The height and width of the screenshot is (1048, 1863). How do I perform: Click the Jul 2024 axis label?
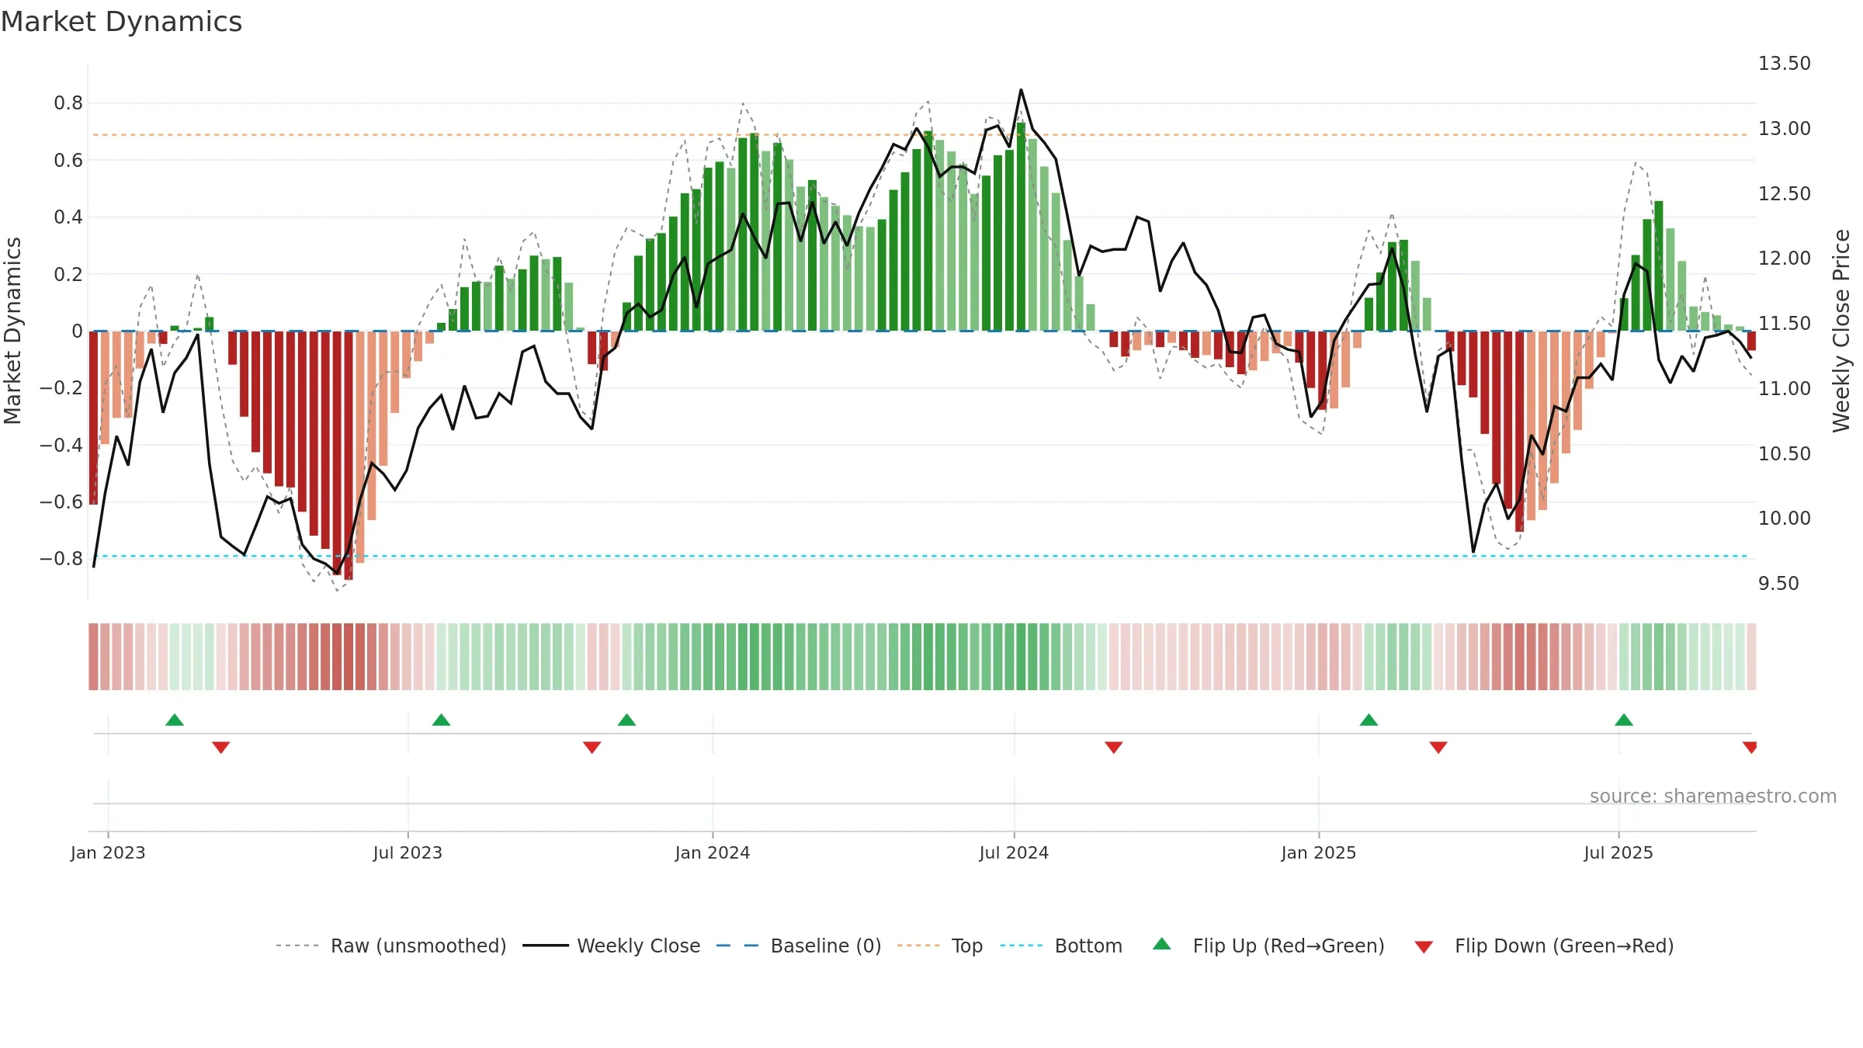pos(1014,852)
